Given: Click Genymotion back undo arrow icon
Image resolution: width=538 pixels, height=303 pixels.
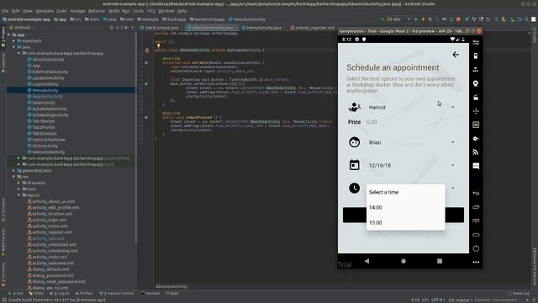Looking at the screenshot, I should pyautogui.click(x=476, y=194).
